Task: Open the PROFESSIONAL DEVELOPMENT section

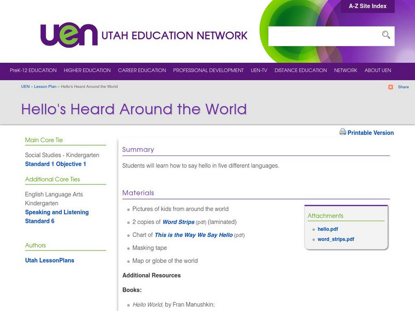Action: (x=209, y=70)
